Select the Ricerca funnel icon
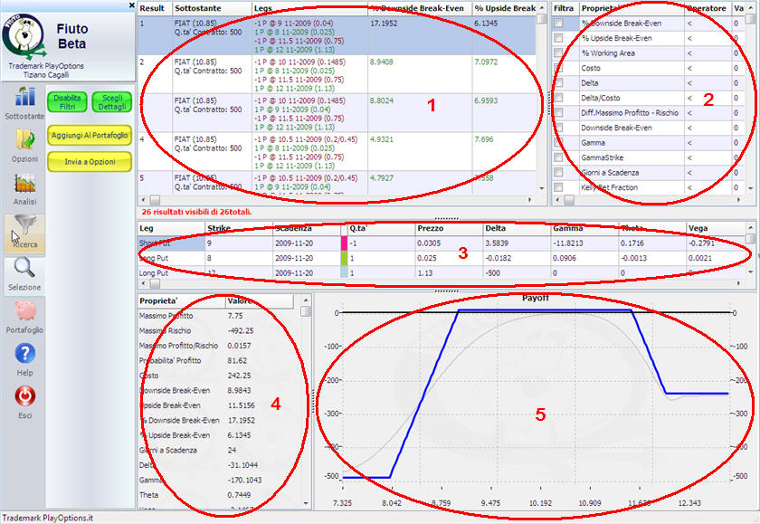The height and width of the screenshot is (524, 760). pos(24,230)
